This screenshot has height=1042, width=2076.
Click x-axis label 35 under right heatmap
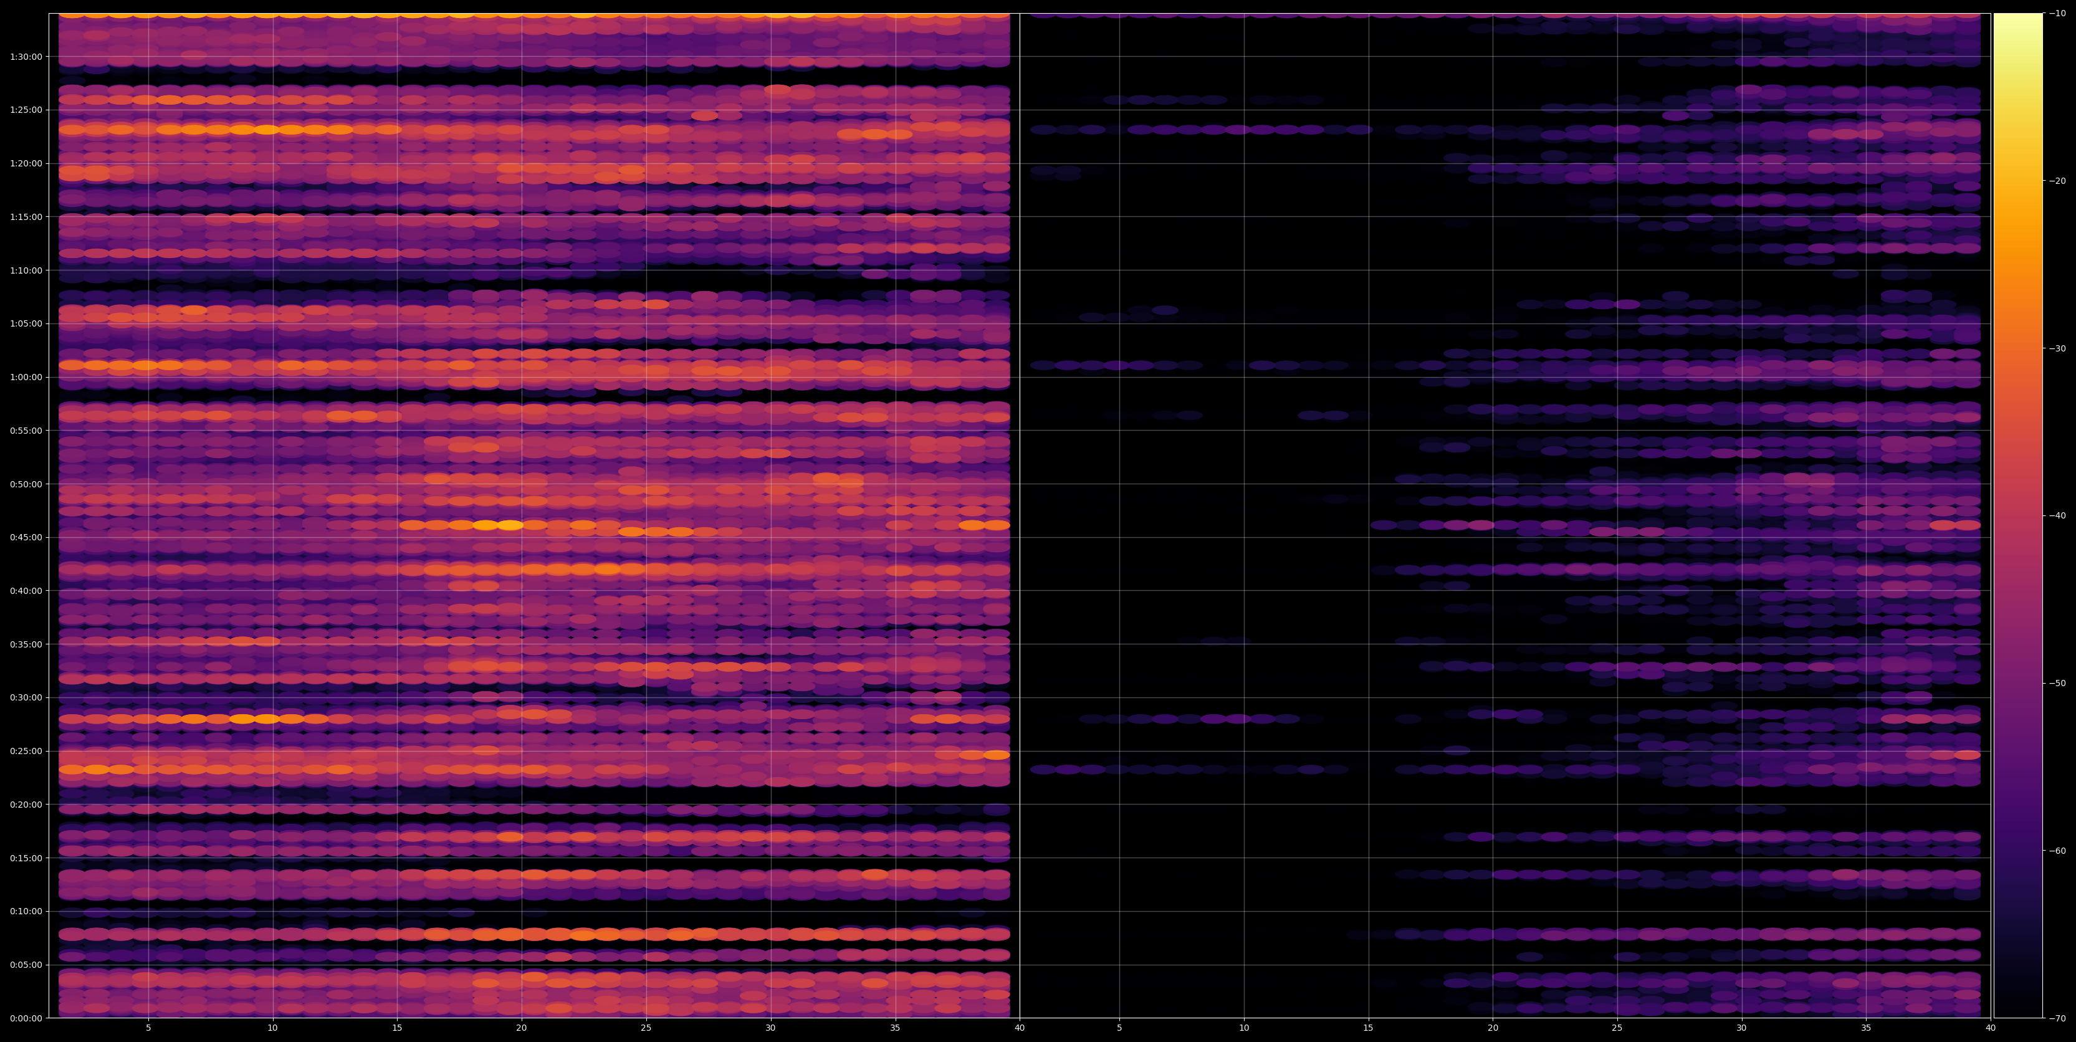point(1867,1028)
